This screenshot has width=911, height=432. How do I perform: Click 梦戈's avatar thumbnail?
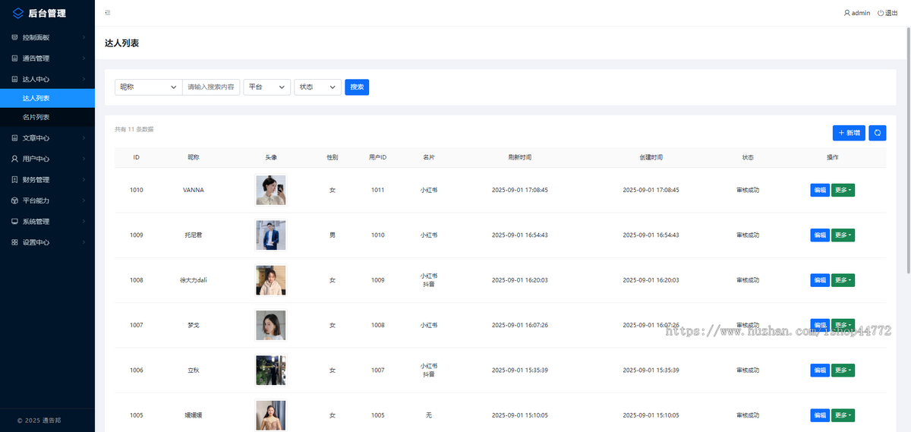271,325
